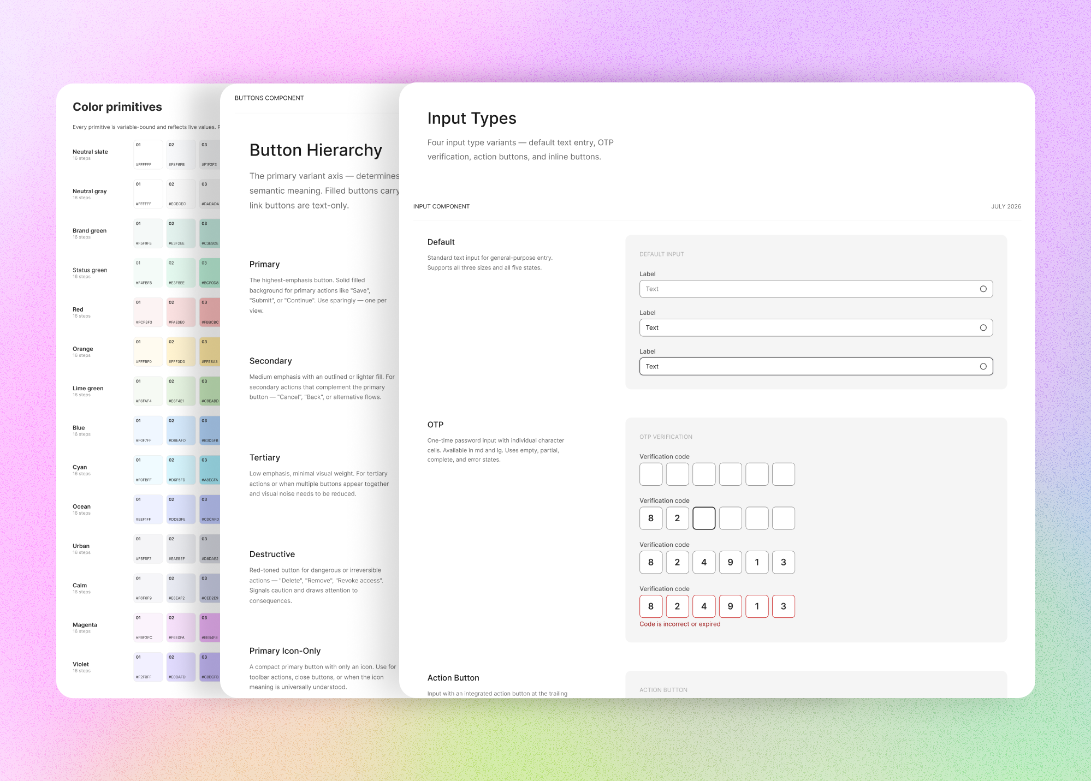Select Violet swatch 02

181,667
